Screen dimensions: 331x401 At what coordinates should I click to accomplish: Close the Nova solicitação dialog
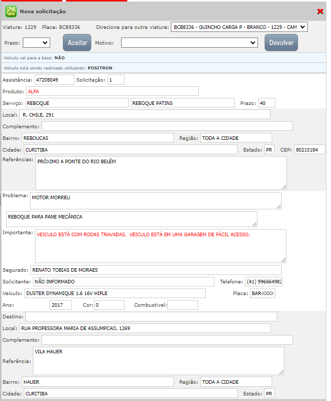[320, 11]
